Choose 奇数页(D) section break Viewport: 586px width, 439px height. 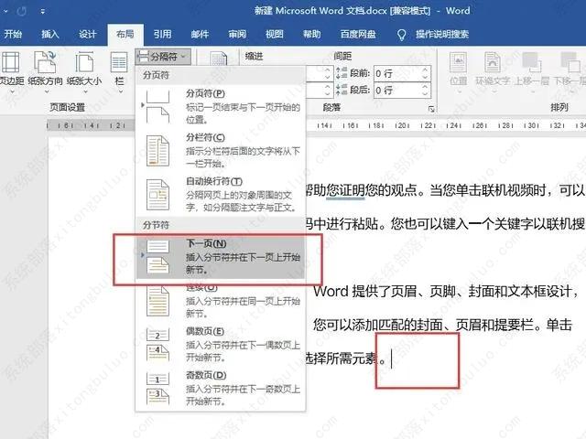221,388
